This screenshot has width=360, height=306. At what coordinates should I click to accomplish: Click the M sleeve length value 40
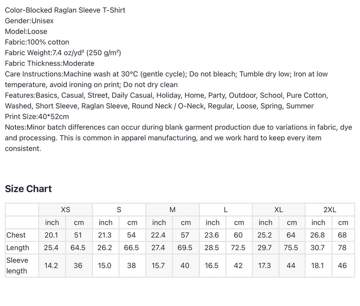point(185,266)
